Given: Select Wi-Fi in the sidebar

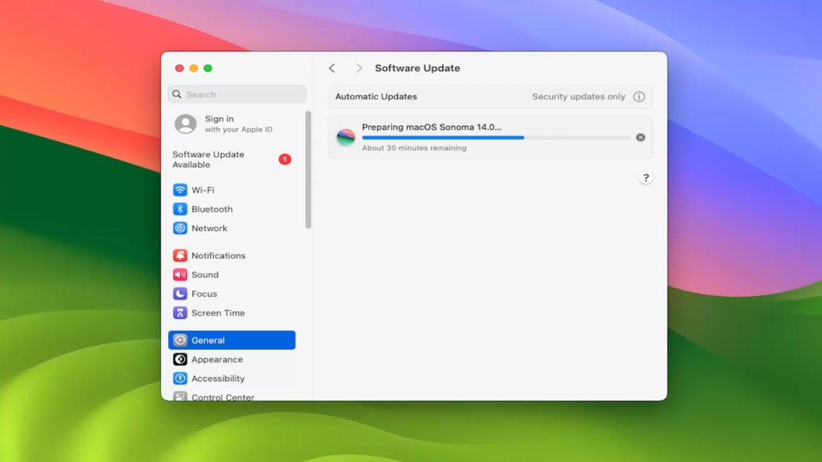Looking at the screenshot, I should tap(232, 190).
